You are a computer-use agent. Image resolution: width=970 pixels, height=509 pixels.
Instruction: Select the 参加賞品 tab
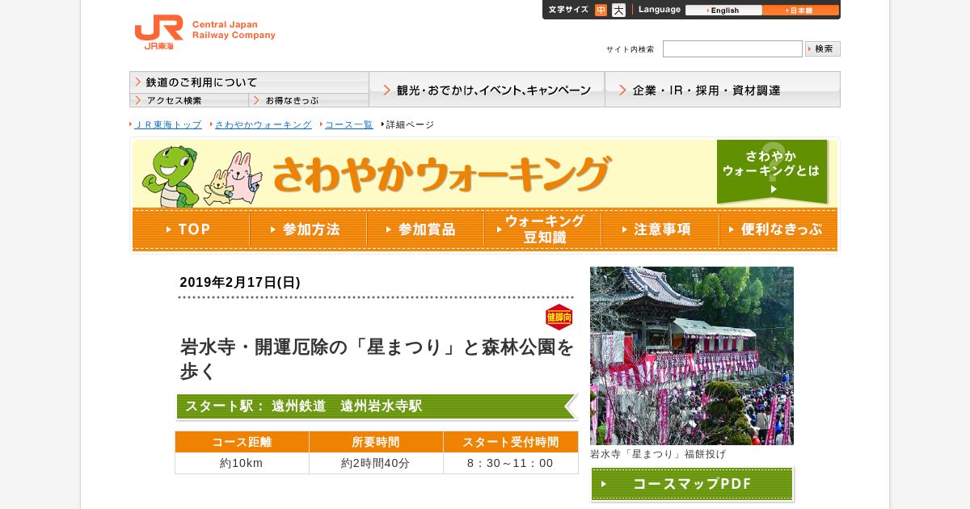click(x=425, y=229)
